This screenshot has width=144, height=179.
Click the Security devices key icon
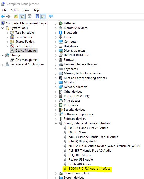(61, 110)
